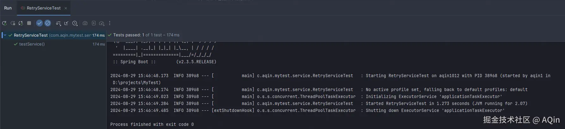565x129 pixels.
Task: Click the Rerun tests icon
Action: coord(4,23)
